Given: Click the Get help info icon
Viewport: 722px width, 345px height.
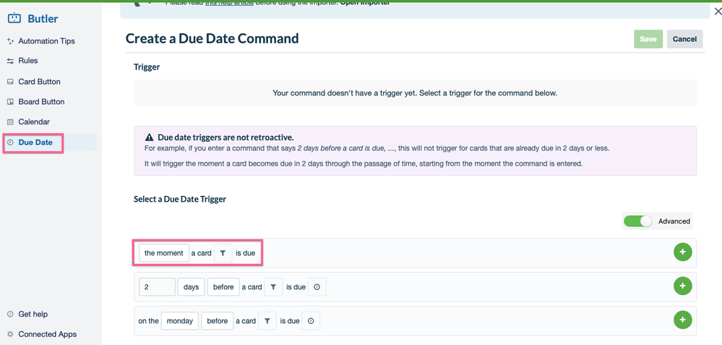Looking at the screenshot, I should 11,314.
